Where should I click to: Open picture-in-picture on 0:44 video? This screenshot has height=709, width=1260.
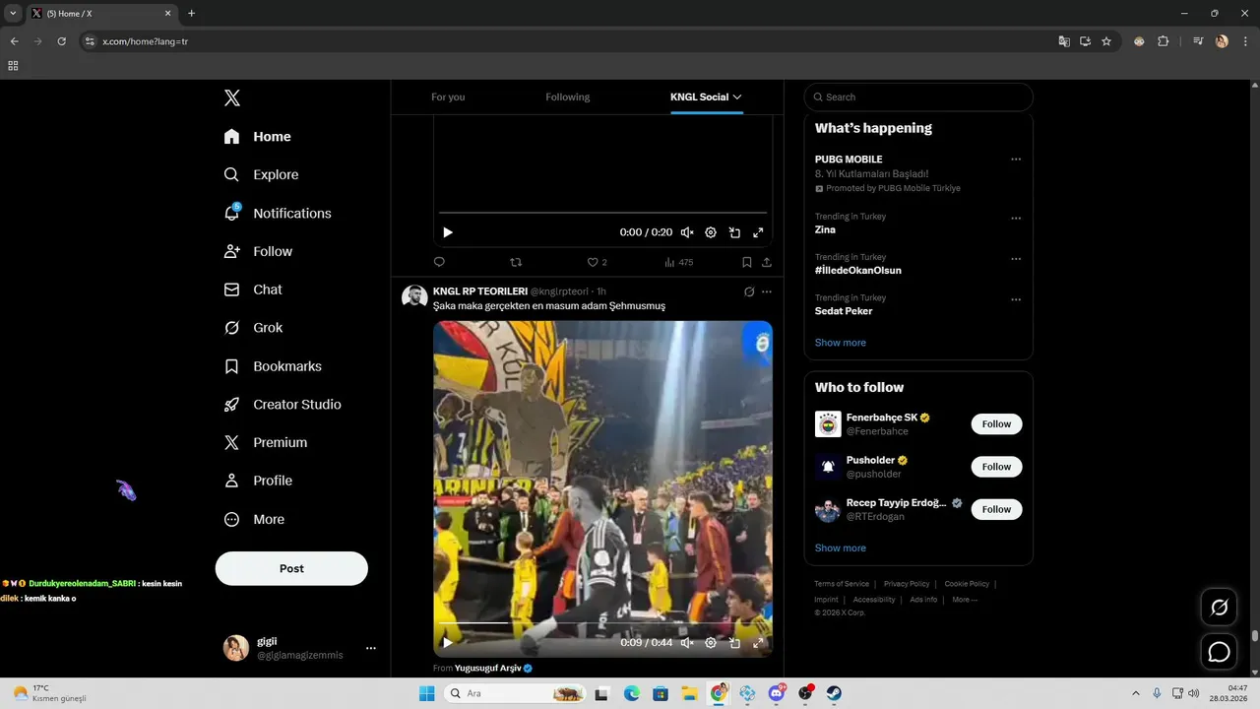click(x=734, y=642)
